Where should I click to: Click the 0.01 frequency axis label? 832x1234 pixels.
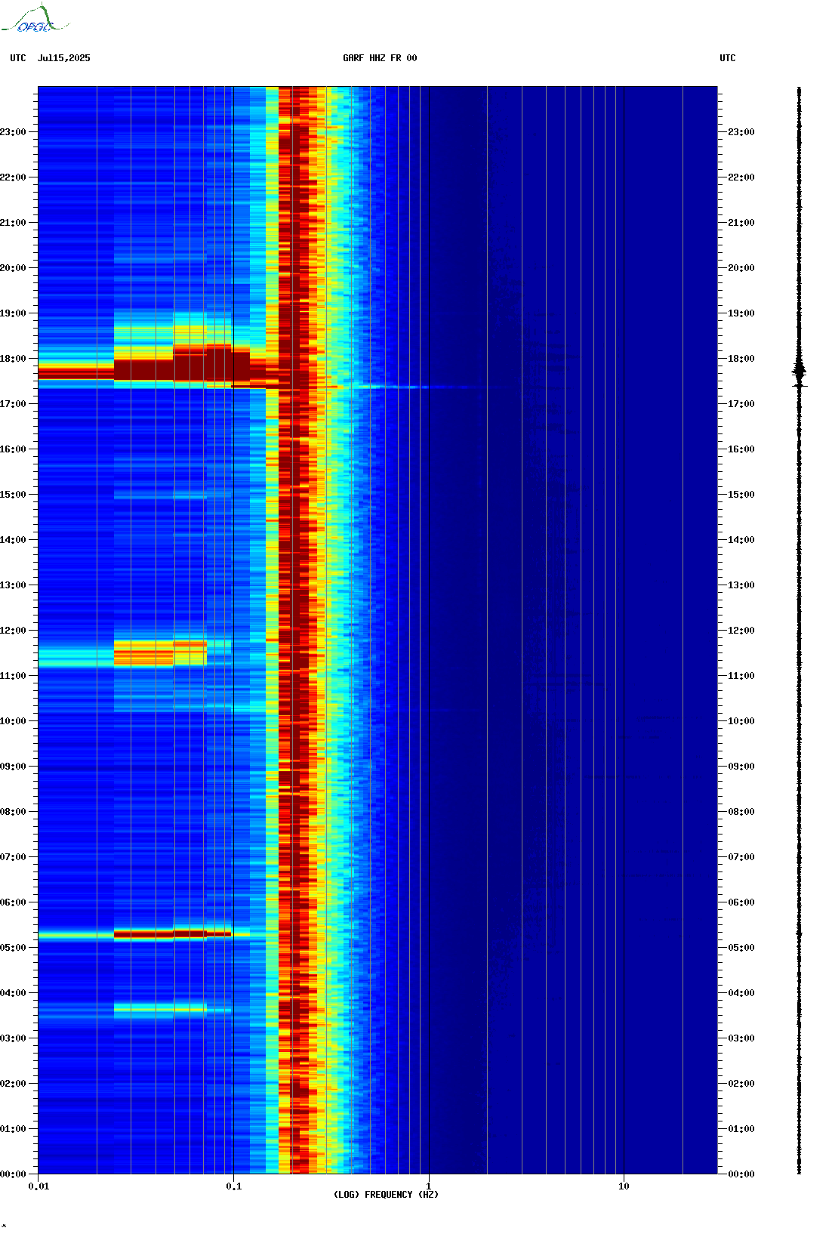click(x=39, y=1186)
